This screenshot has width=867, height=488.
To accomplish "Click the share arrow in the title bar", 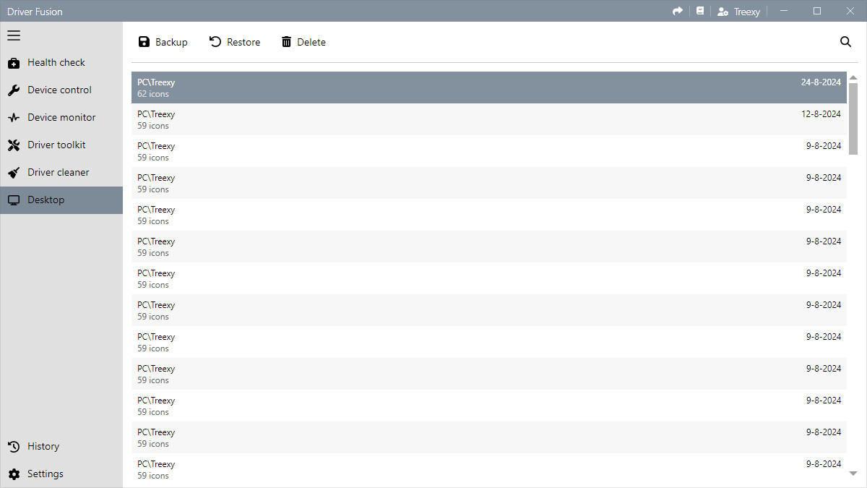I will click(678, 11).
